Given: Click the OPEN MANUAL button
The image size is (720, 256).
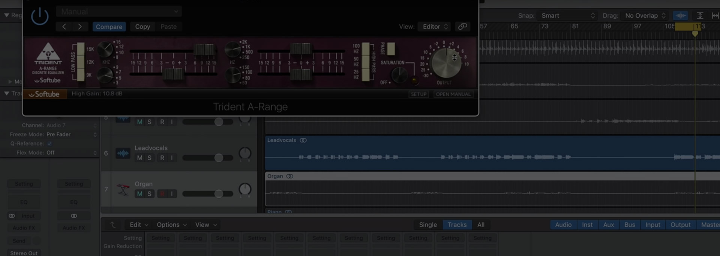Looking at the screenshot, I should pyautogui.click(x=453, y=94).
